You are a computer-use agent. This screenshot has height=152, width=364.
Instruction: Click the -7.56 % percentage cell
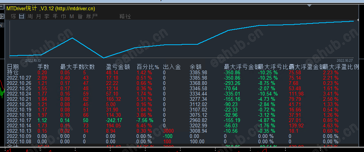click(145, 120)
